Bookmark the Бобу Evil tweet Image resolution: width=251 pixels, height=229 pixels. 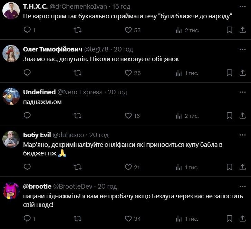point(229,167)
